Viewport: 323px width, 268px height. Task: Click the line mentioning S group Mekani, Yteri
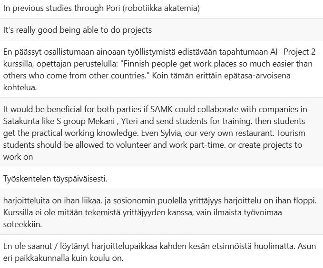pos(154,121)
